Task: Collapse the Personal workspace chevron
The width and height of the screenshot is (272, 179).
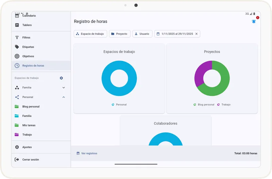Action: (x=64, y=97)
